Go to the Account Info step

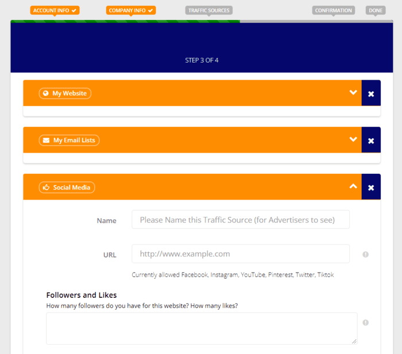pyautogui.click(x=55, y=10)
